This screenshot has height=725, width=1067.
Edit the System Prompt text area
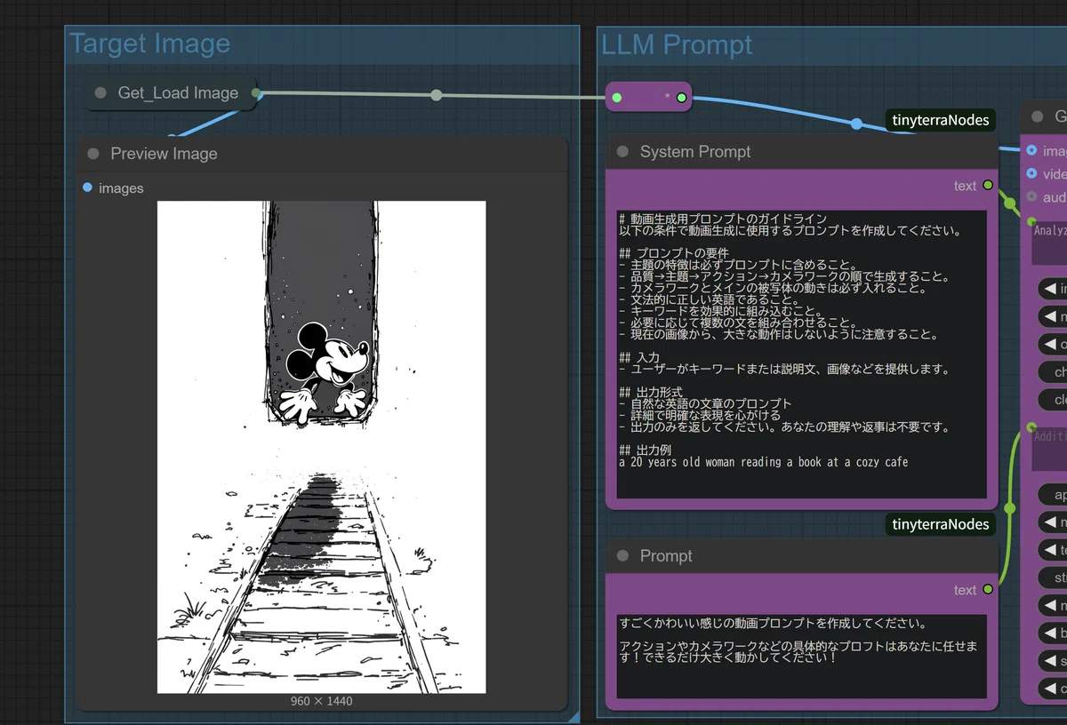click(x=802, y=355)
